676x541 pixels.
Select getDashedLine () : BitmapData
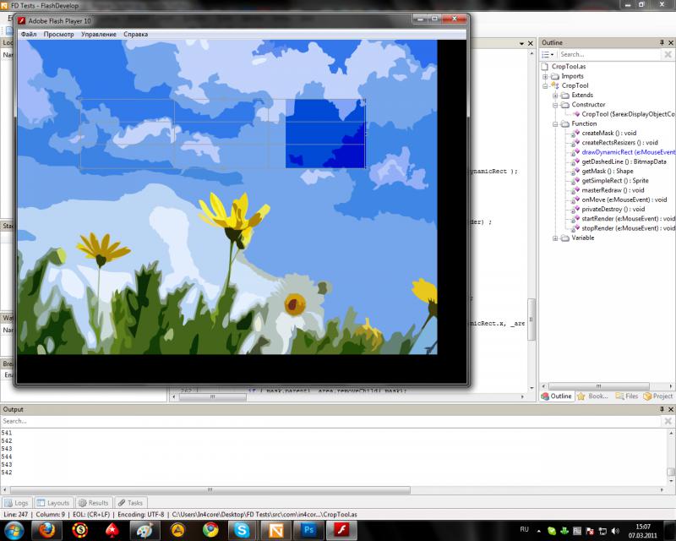click(x=624, y=161)
